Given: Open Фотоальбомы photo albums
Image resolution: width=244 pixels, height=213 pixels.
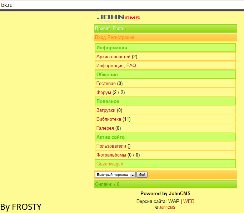Looking at the screenshot, I should pos(111,155).
